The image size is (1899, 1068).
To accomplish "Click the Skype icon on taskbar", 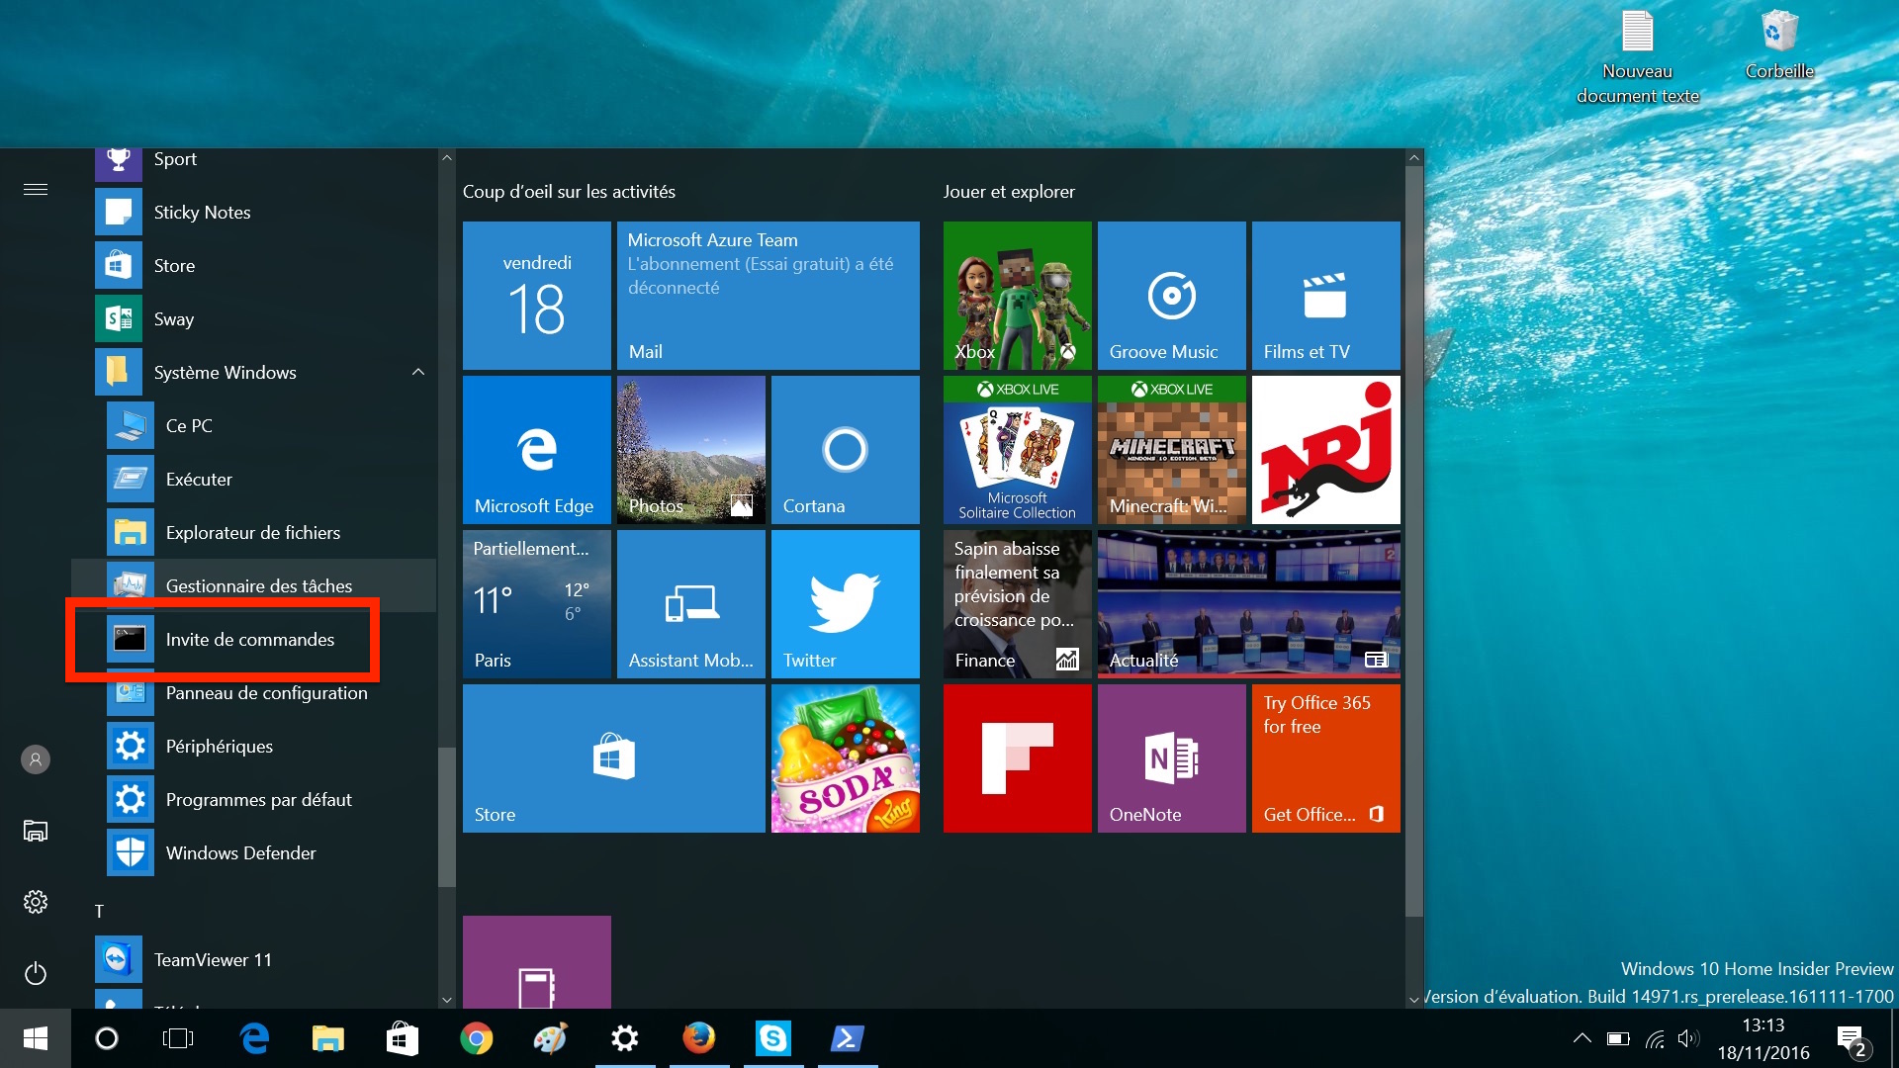I will pos(772,1038).
